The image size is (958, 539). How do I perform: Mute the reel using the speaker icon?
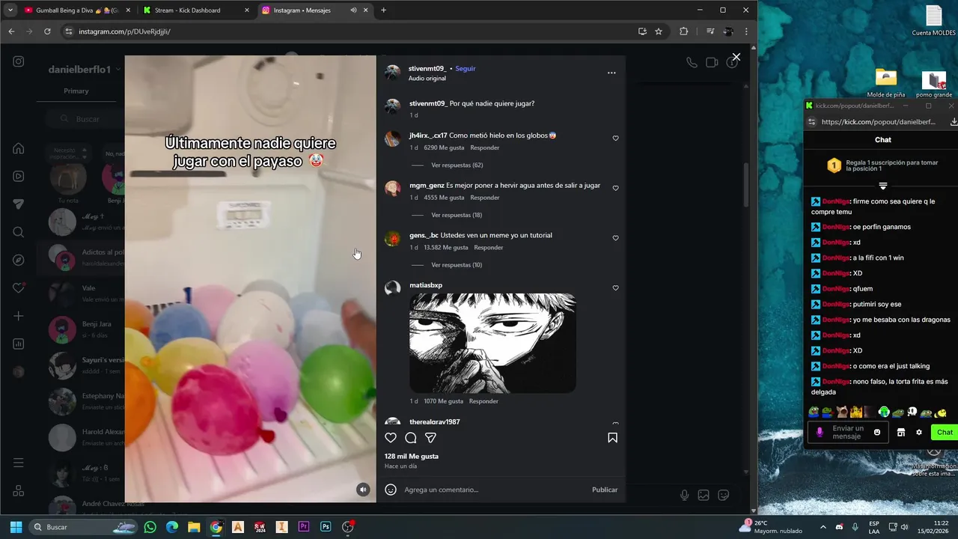(x=363, y=490)
